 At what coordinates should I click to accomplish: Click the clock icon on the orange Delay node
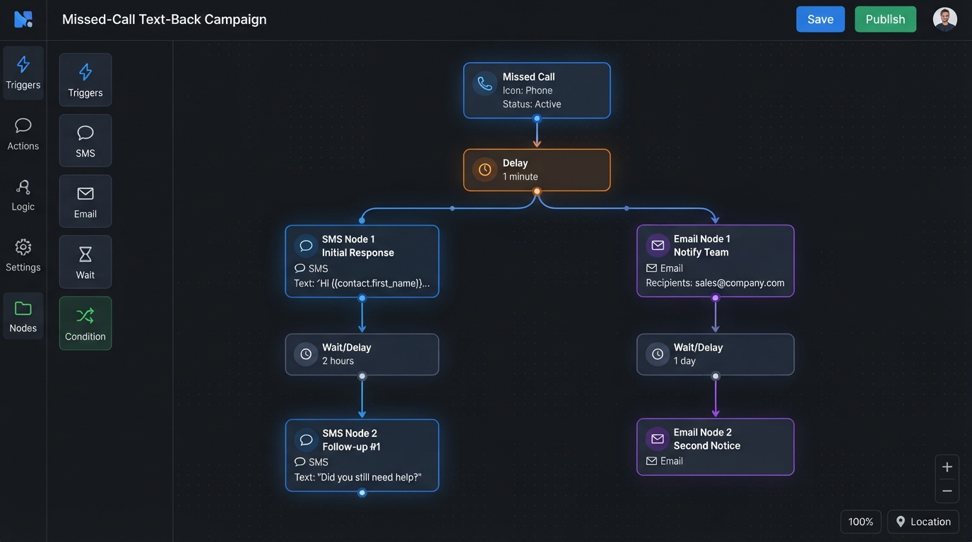[x=485, y=169]
